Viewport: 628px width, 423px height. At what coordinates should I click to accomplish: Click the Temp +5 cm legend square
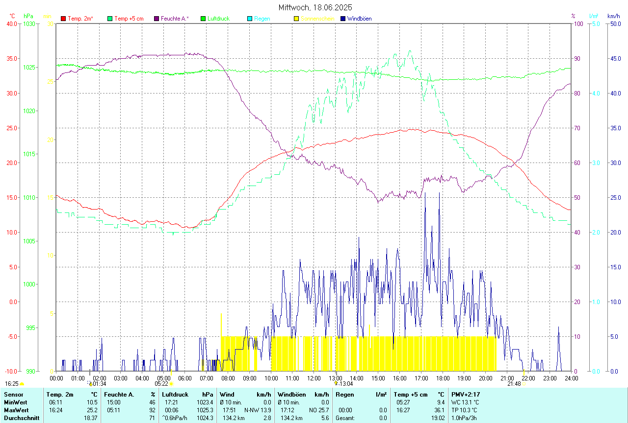tap(110, 19)
